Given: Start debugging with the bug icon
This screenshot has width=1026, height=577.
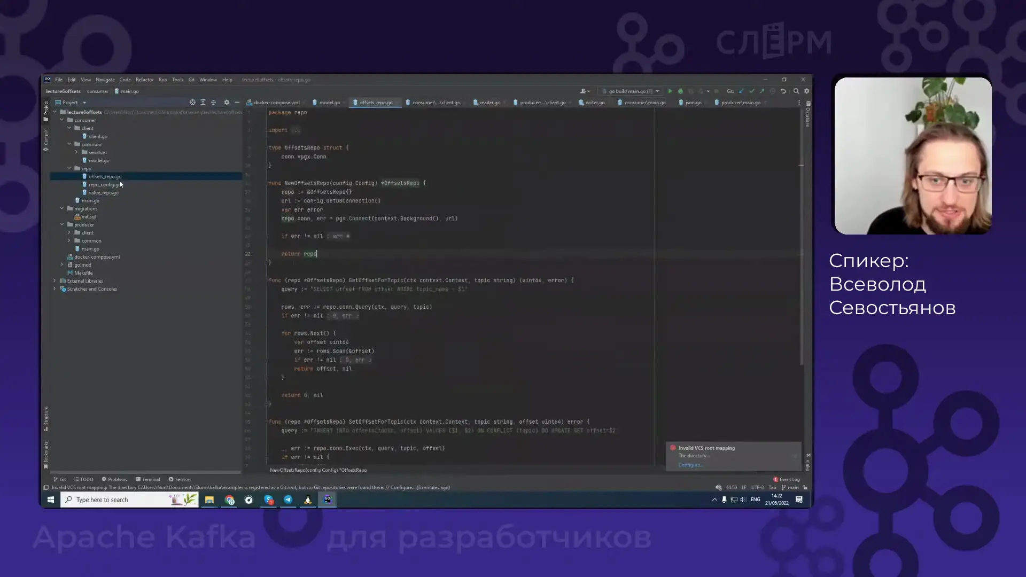Looking at the screenshot, I should pyautogui.click(x=680, y=91).
